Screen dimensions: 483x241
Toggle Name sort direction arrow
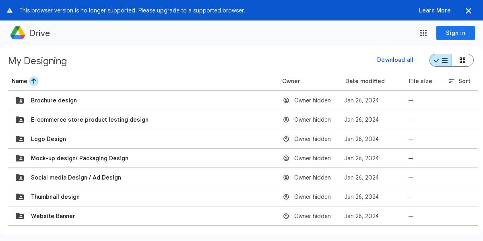(x=34, y=81)
